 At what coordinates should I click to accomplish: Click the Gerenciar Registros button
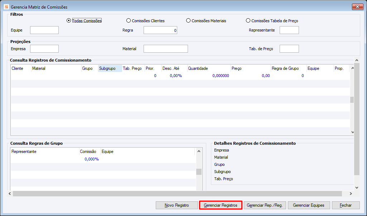221,205
